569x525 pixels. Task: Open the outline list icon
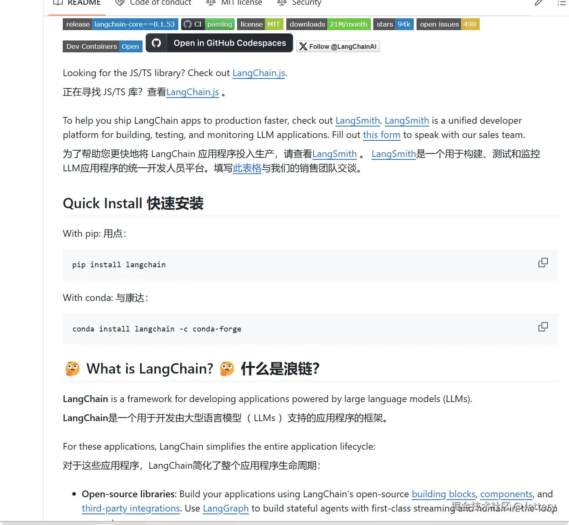click(561, 3)
